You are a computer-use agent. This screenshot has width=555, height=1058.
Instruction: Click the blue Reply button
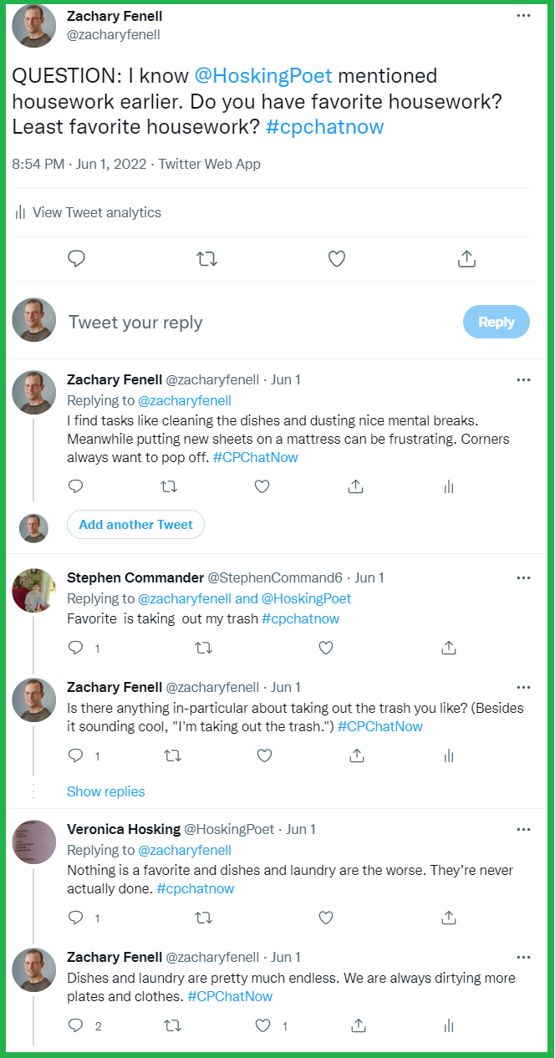[496, 322]
